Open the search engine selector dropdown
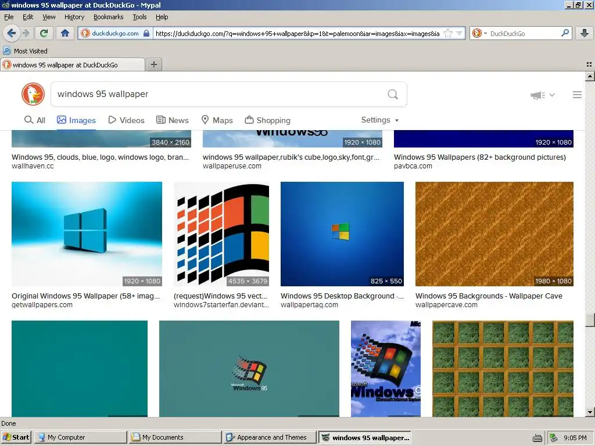Image resolution: width=595 pixels, height=446 pixels. (x=479, y=33)
